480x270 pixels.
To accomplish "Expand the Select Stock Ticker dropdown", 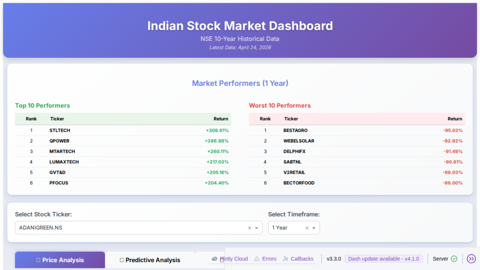I will [256, 227].
